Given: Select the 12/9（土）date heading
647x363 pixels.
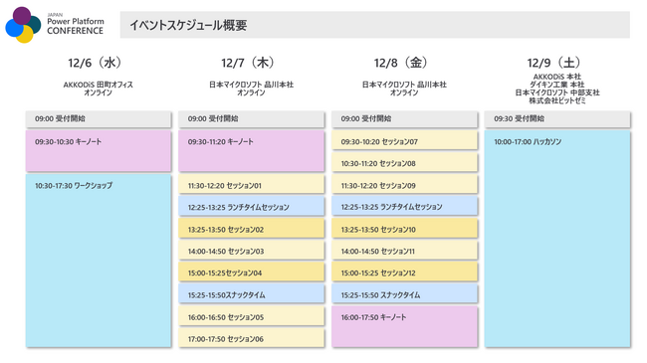Looking at the screenshot, I should 553,63.
